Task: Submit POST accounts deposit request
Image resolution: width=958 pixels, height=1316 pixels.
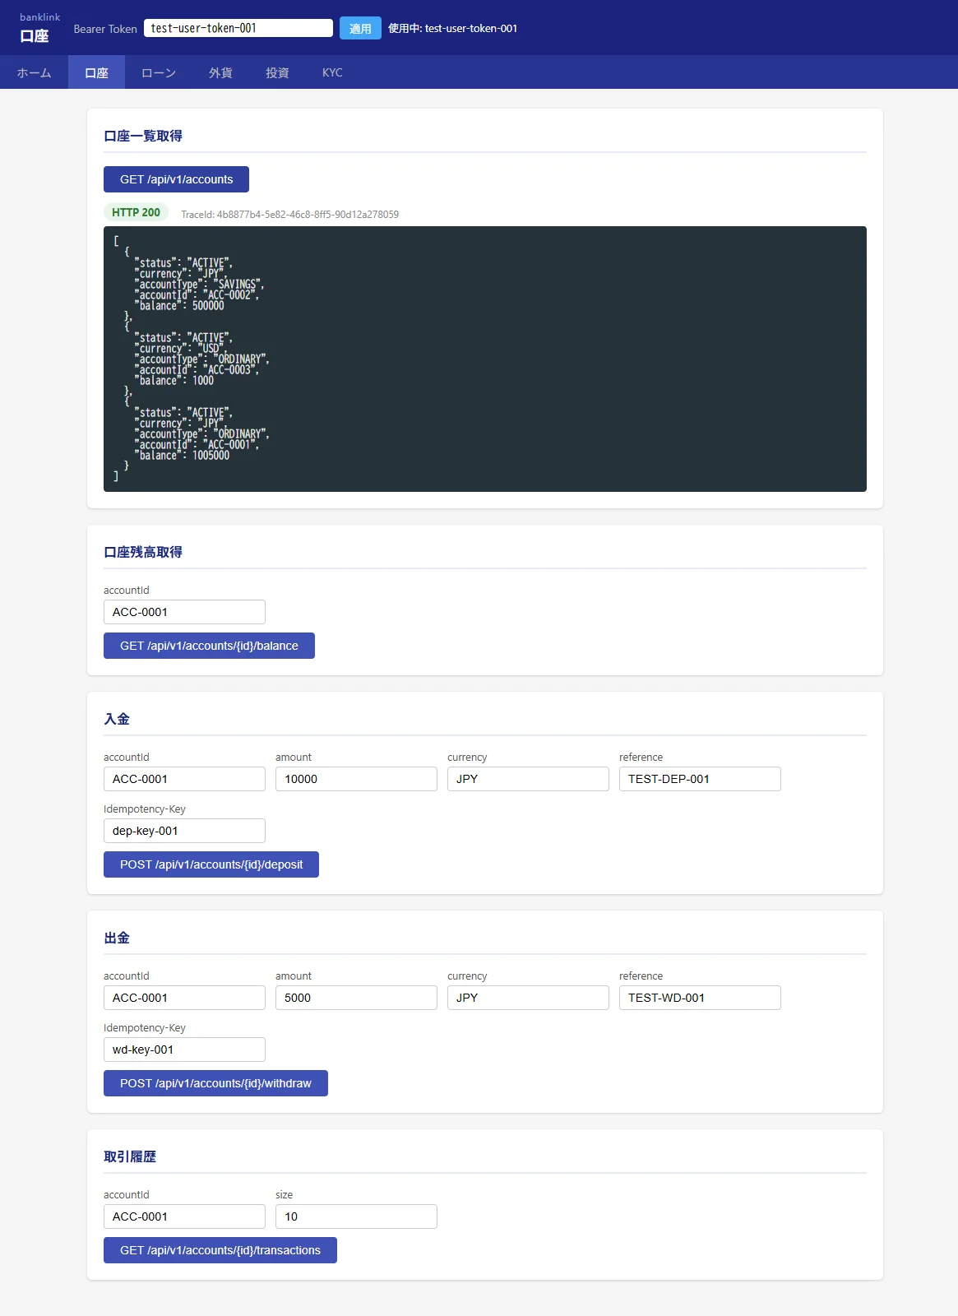Action: (x=211, y=864)
